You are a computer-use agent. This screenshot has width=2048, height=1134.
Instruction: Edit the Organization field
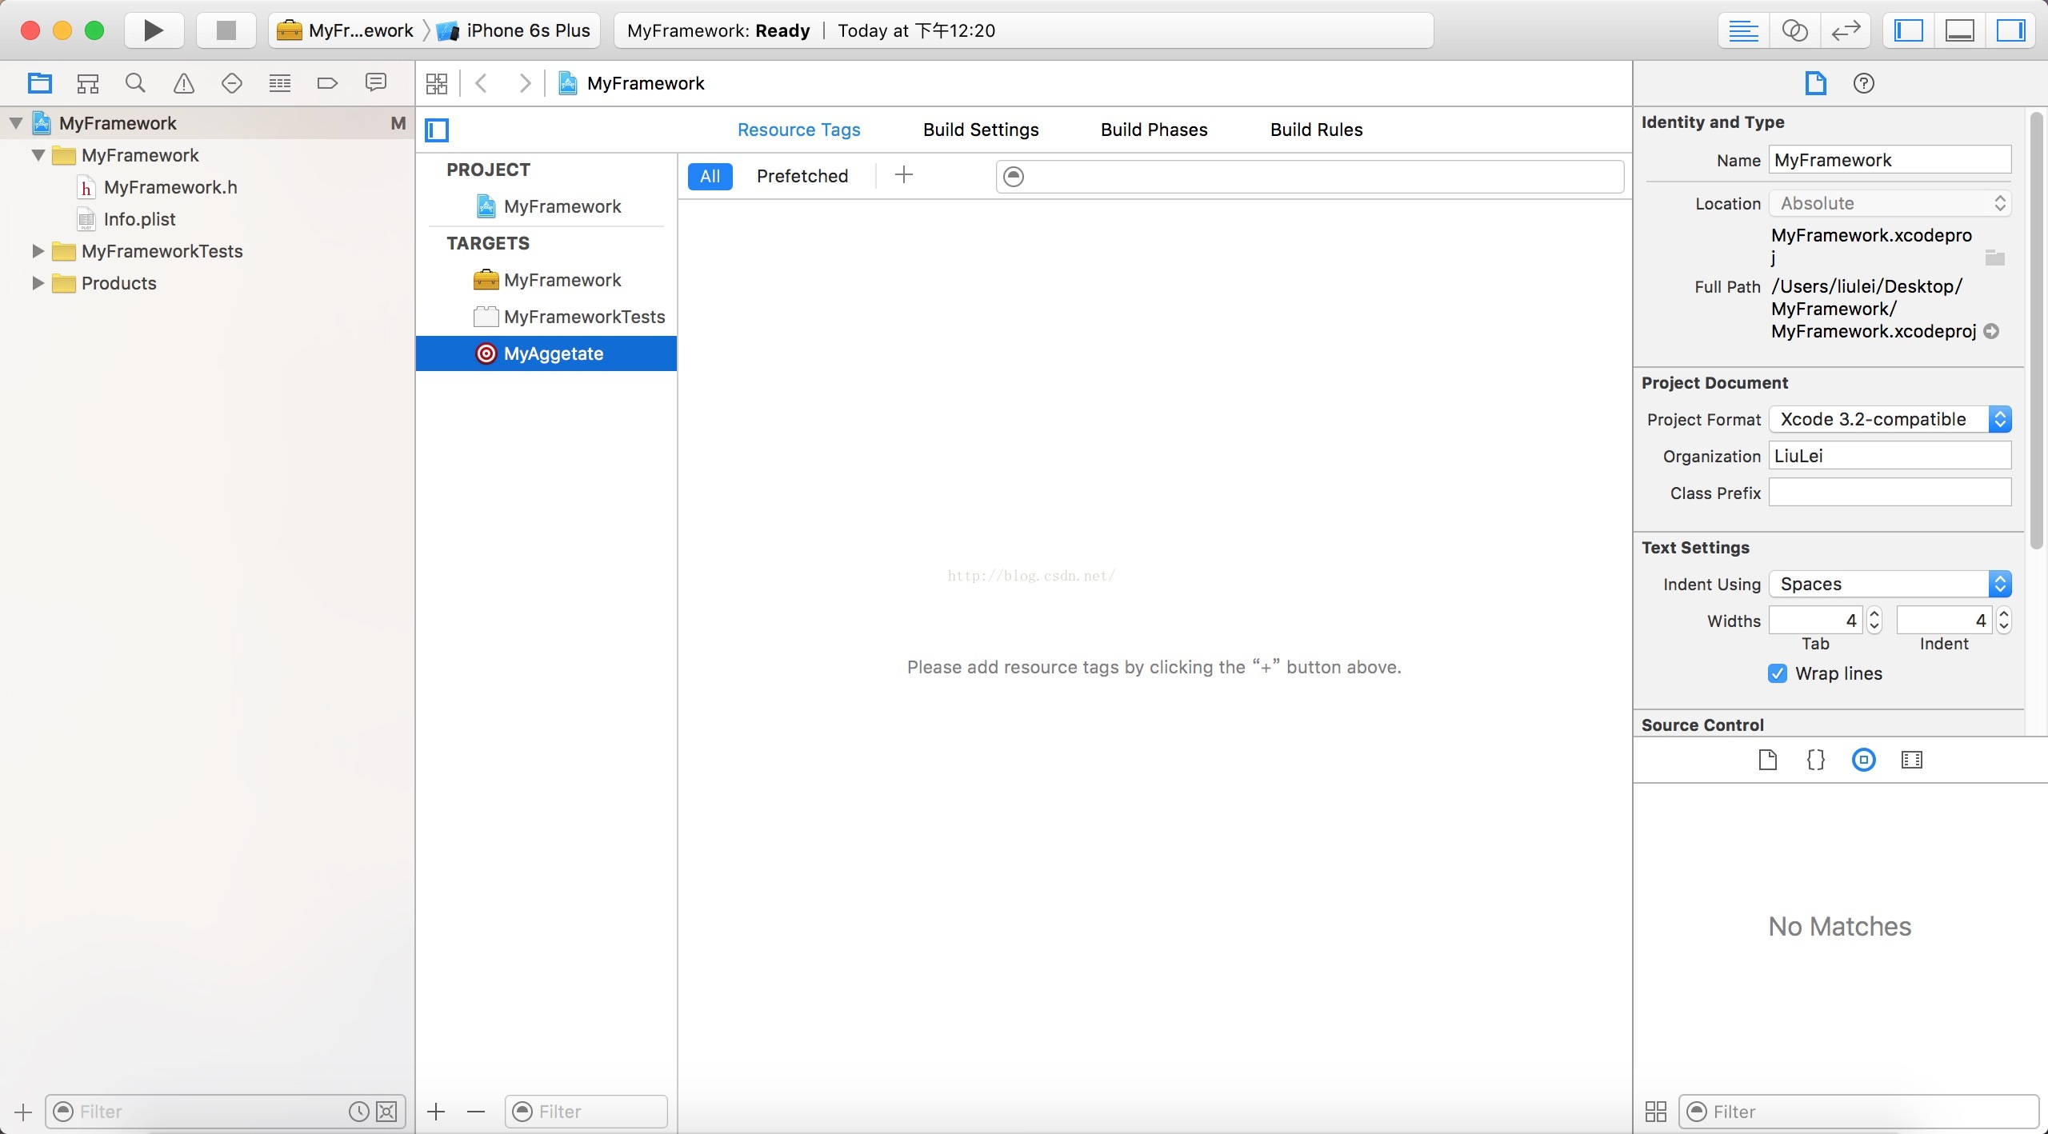pos(1890,456)
